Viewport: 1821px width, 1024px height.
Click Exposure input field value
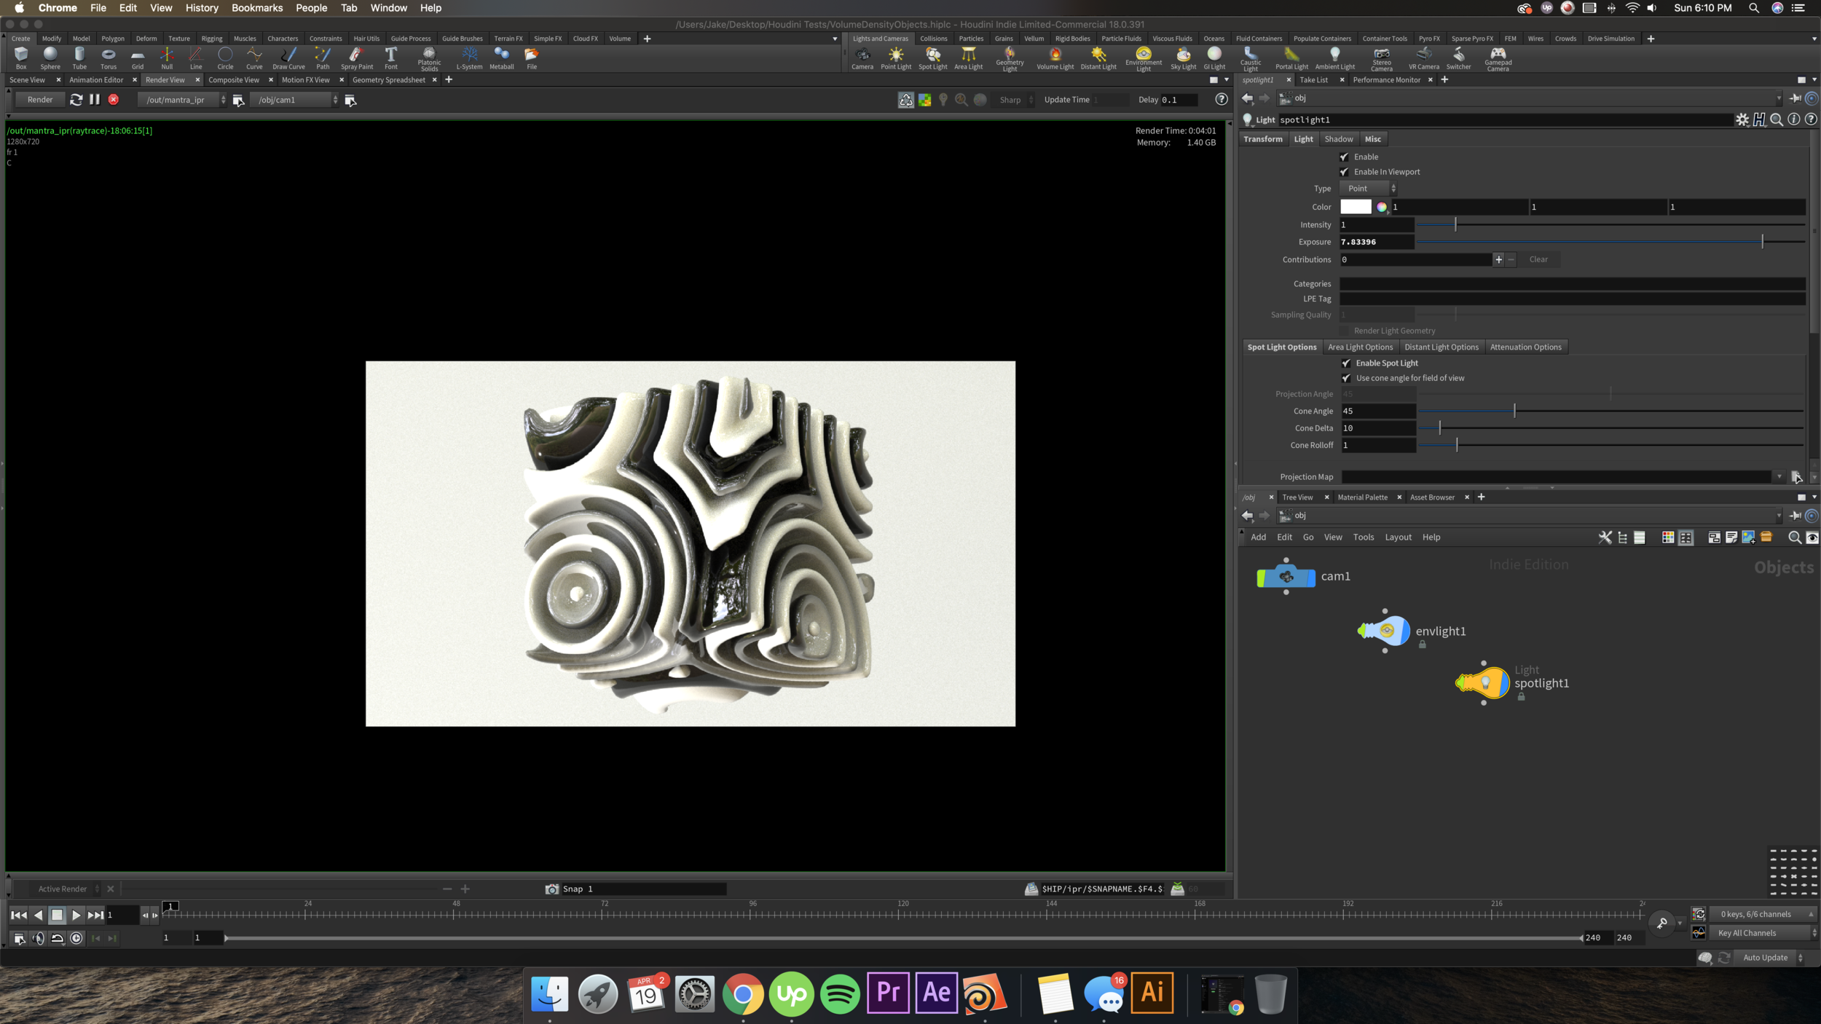(x=1376, y=241)
